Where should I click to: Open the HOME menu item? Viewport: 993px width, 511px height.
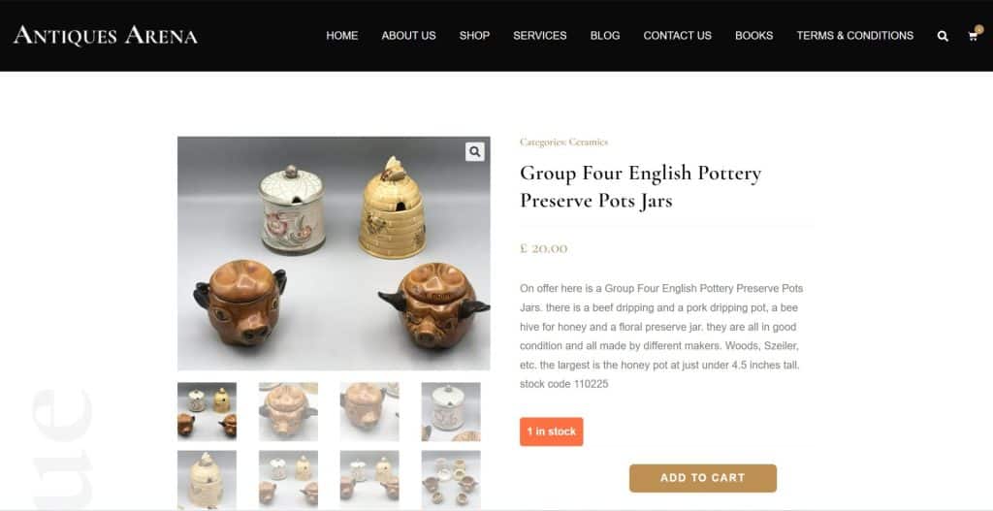[x=342, y=36]
